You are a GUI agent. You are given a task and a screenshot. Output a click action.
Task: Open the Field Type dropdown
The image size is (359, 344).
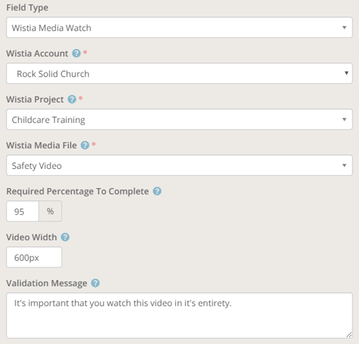point(179,28)
